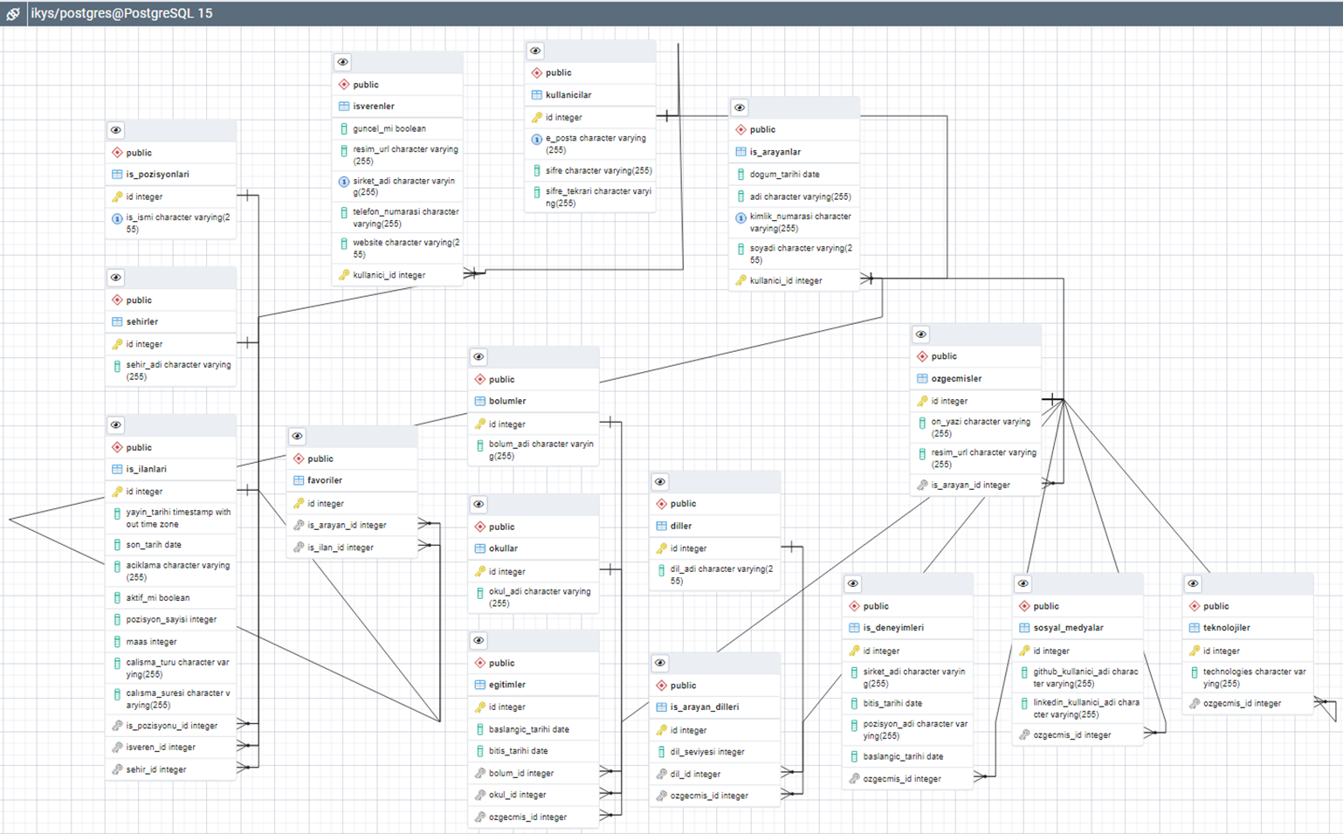Image resolution: width=1343 pixels, height=834 pixels.
Task: Click table icon next to is_arayanlar
Action: [x=740, y=152]
